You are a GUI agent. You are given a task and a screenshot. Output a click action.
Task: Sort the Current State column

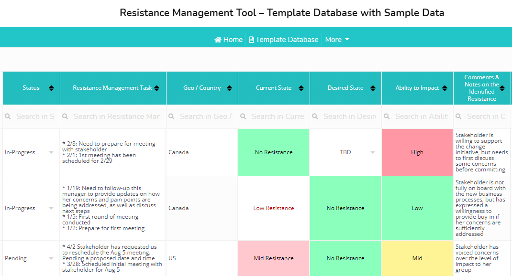tap(301, 88)
